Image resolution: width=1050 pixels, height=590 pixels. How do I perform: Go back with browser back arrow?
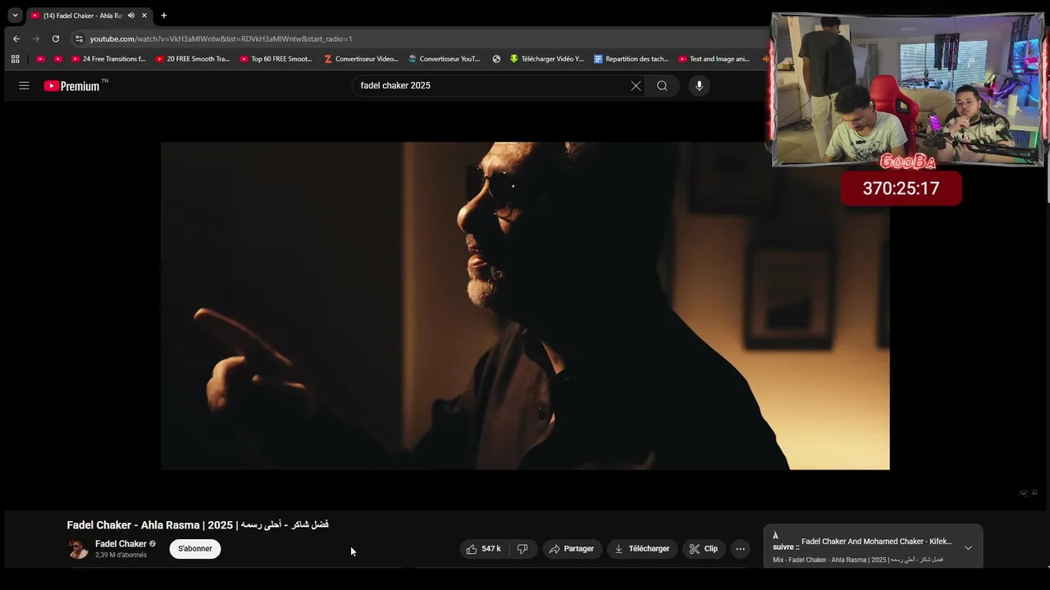click(16, 39)
